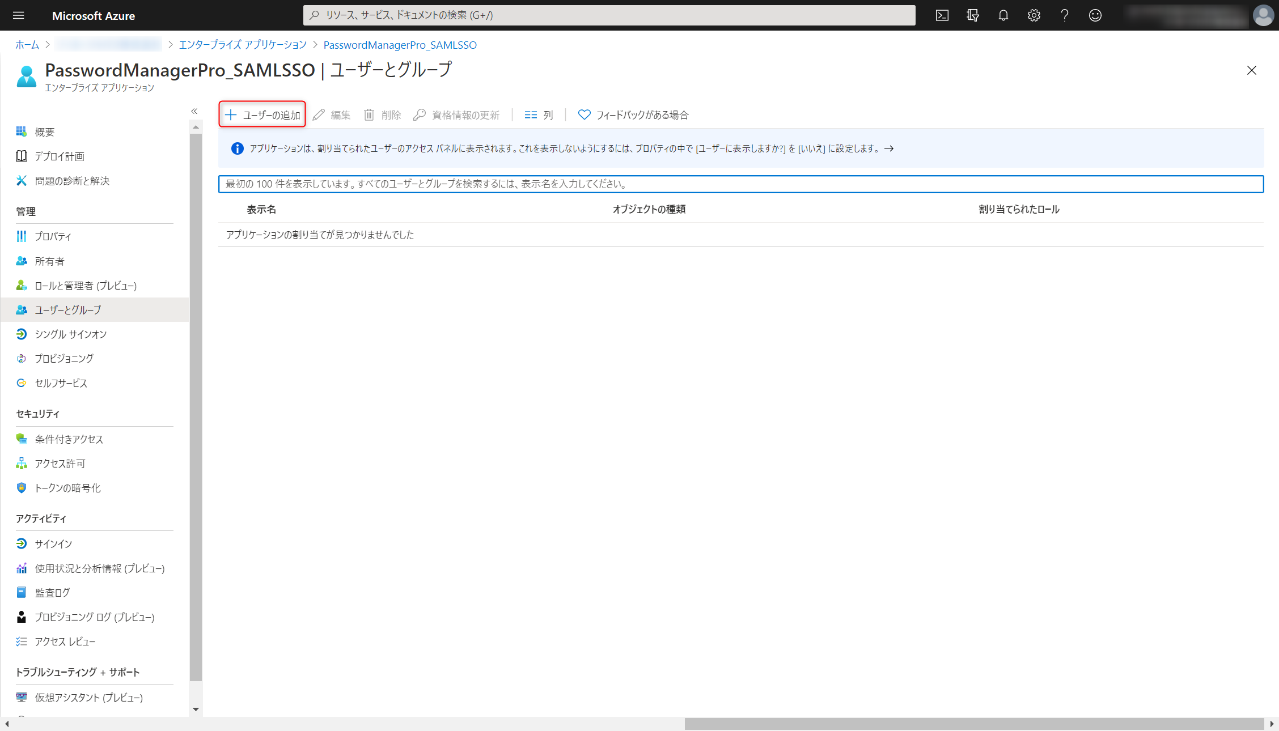Follow the arrow on info banner
Viewport: 1279px width, 731px height.
(x=889, y=148)
